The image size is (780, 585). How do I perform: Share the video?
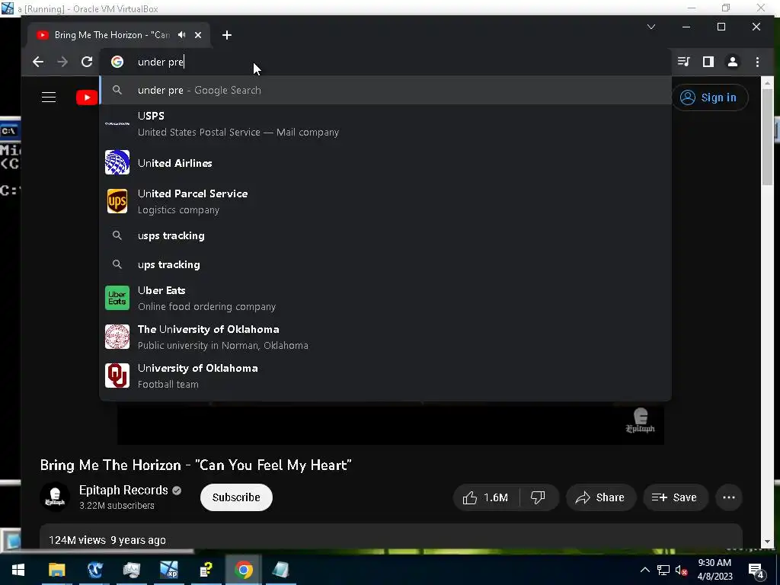tap(600, 497)
